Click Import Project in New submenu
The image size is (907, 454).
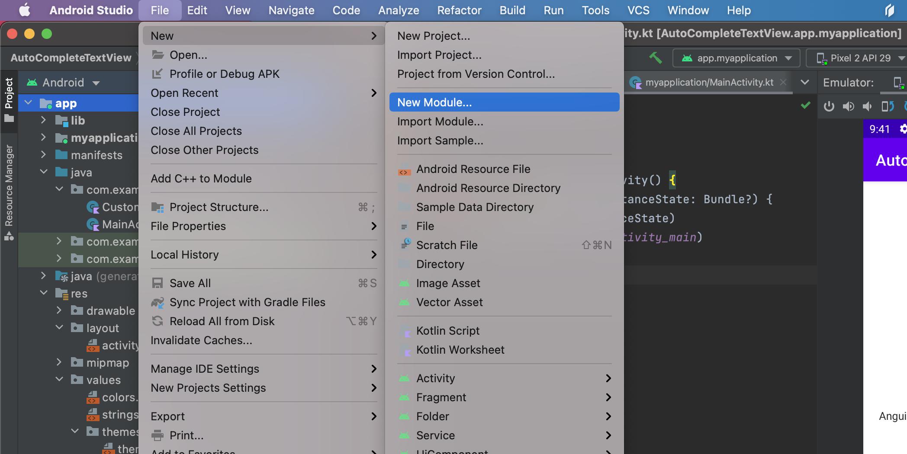439,55
